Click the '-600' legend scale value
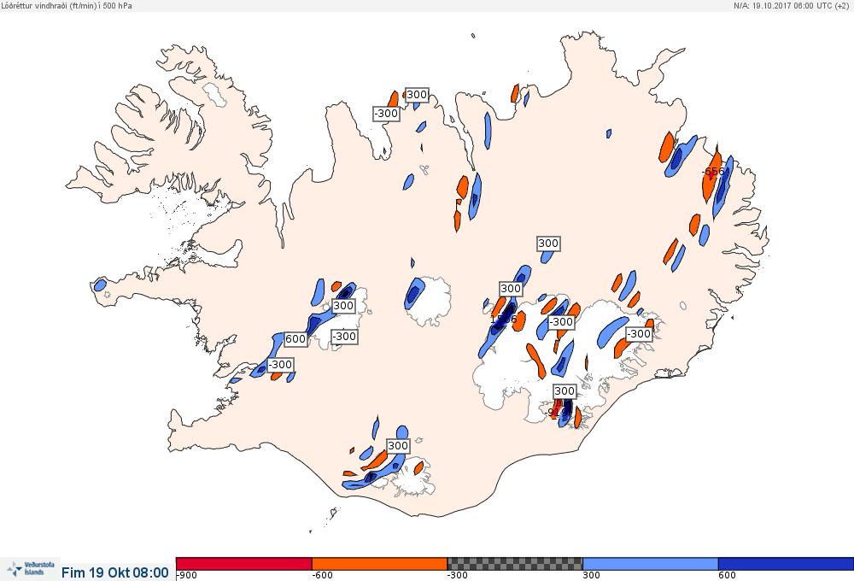 [x=322, y=575]
